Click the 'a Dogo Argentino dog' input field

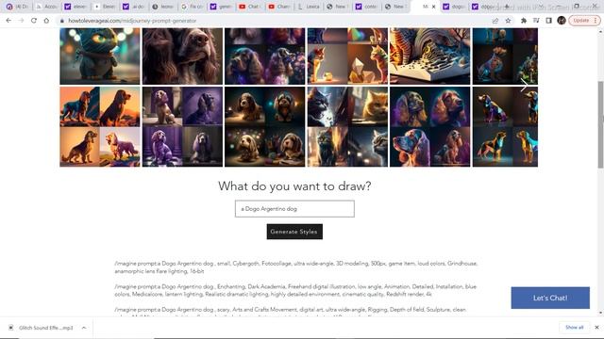(294, 209)
